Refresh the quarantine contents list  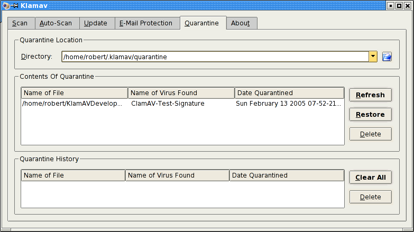[x=371, y=95]
